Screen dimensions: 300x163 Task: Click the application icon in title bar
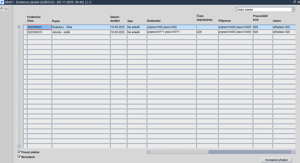click(2, 2)
